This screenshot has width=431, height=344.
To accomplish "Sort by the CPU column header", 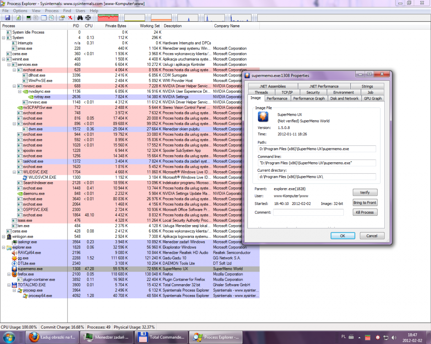I will pyautogui.click(x=88, y=26).
